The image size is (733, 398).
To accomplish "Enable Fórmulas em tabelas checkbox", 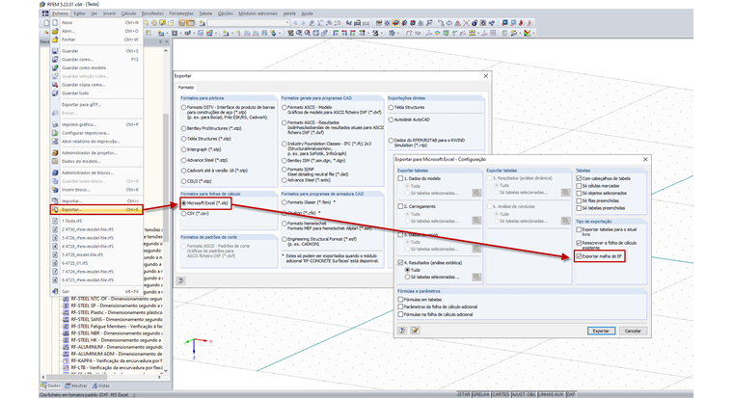I will pos(400,300).
